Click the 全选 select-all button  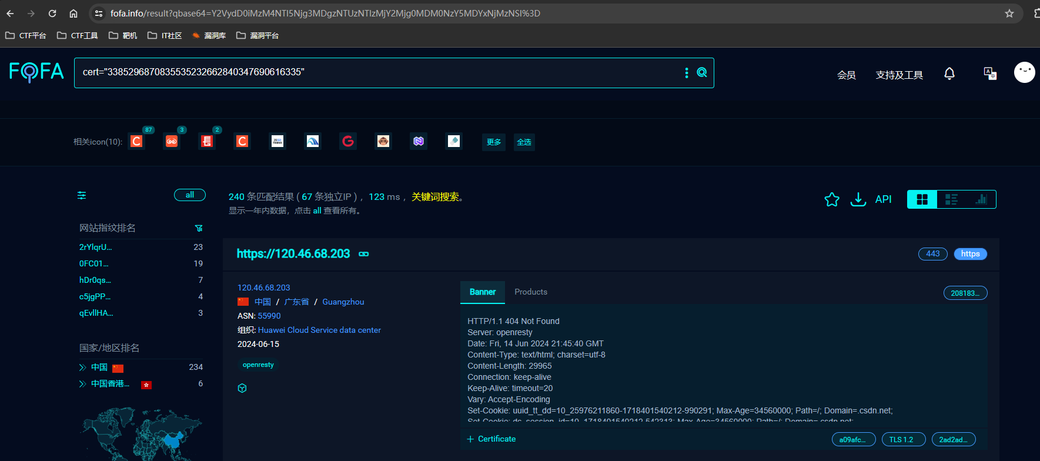[x=524, y=142]
